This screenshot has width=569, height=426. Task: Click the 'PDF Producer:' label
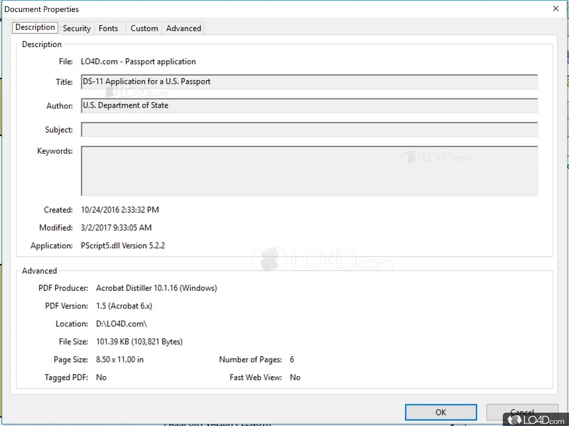(x=63, y=288)
